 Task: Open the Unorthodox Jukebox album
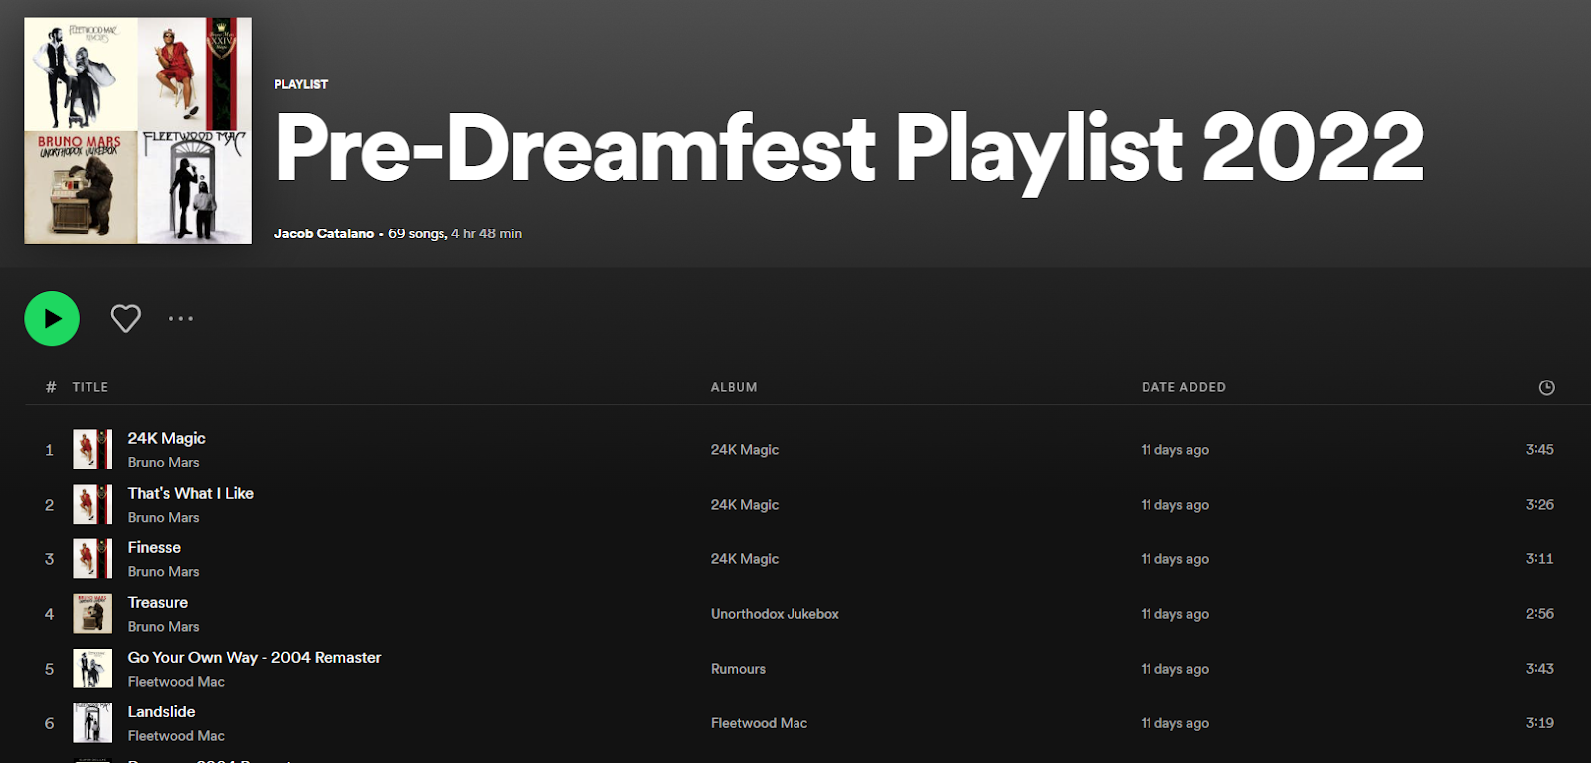(775, 613)
